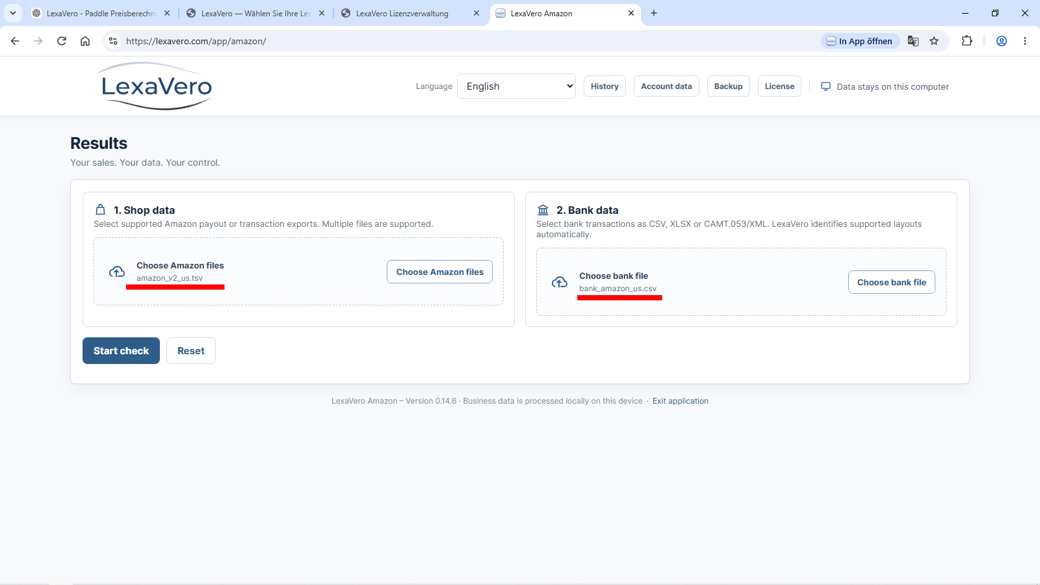
Task: Close the LexaVero Paddle Preisberechnung tab
Action: pyautogui.click(x=167, y=13)
